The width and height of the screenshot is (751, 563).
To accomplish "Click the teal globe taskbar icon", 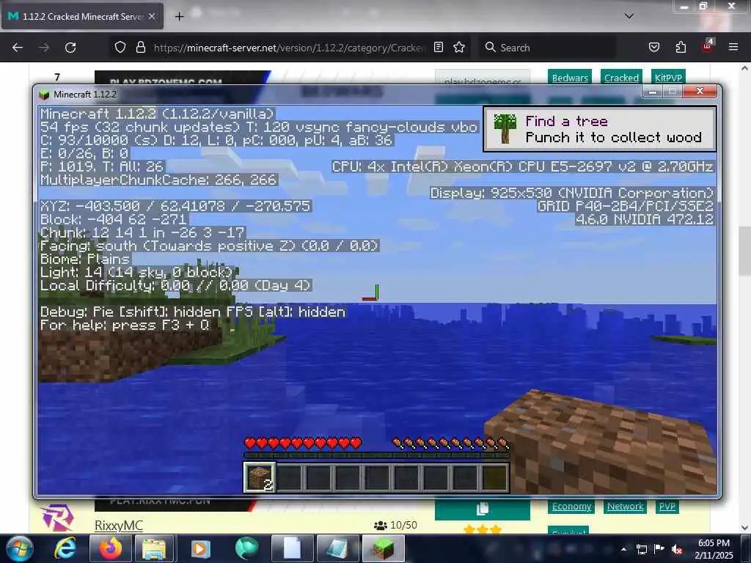I will pos(246,548).
